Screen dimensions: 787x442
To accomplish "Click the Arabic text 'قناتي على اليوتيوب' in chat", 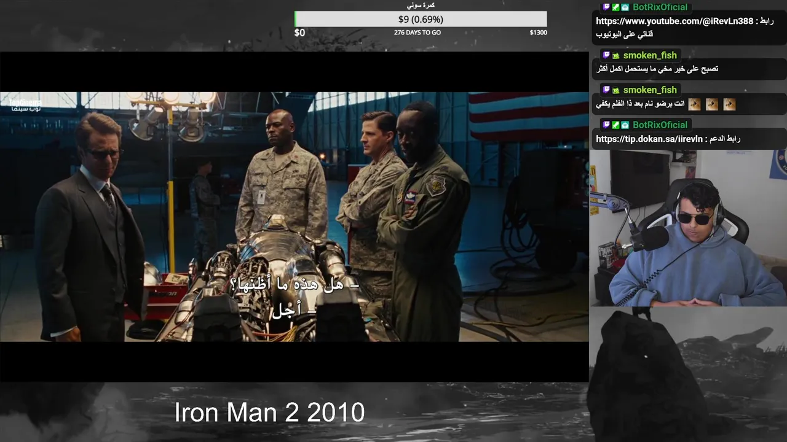I will [x=624, y=34].
